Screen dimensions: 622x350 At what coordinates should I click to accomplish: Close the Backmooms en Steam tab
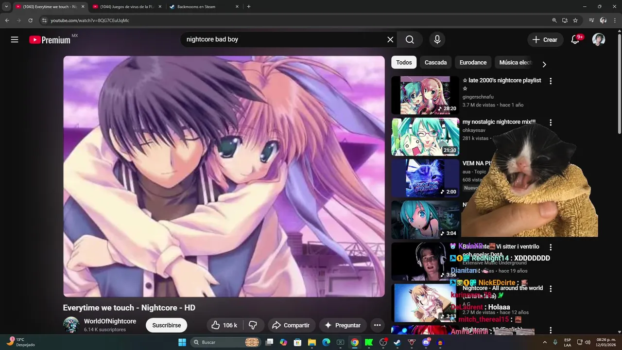(237, 7)
